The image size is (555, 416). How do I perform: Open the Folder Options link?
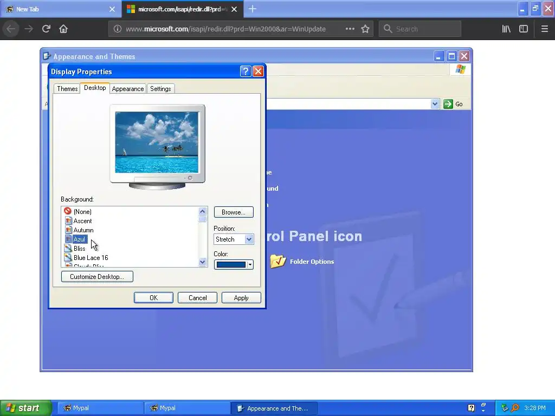(x=312, y=262)
